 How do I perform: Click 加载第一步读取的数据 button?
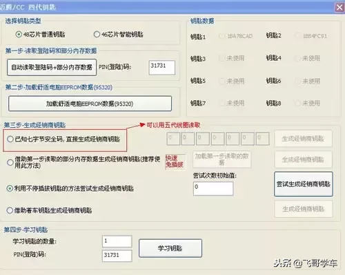(221, 160)
